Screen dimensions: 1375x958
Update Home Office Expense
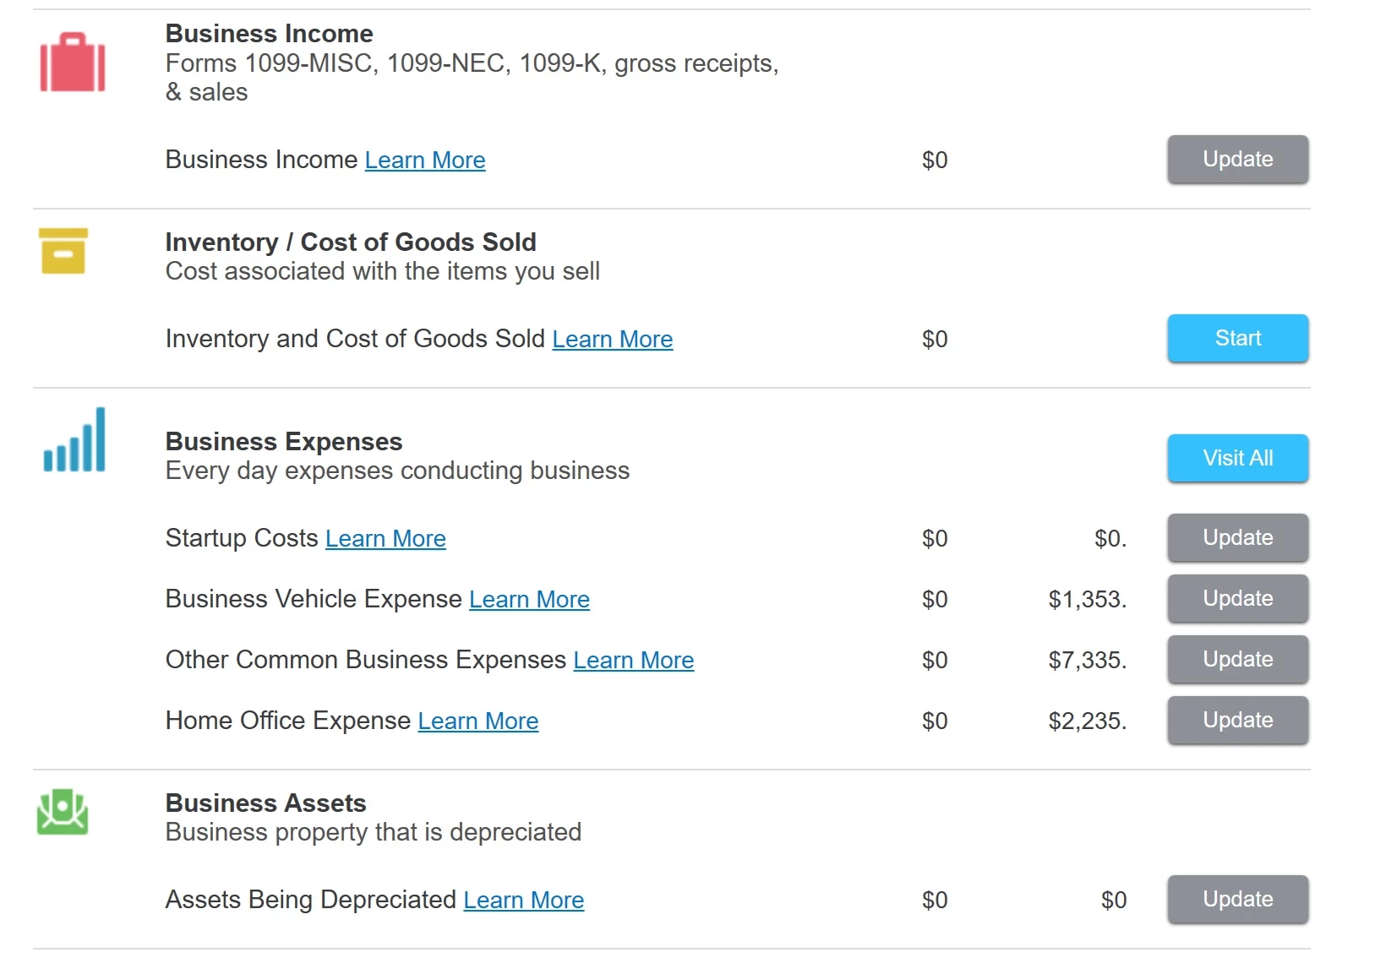click(1237, 720)
